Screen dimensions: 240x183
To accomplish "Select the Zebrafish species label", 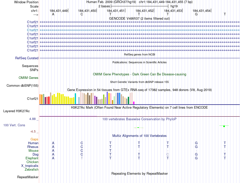I will [32, 169].
